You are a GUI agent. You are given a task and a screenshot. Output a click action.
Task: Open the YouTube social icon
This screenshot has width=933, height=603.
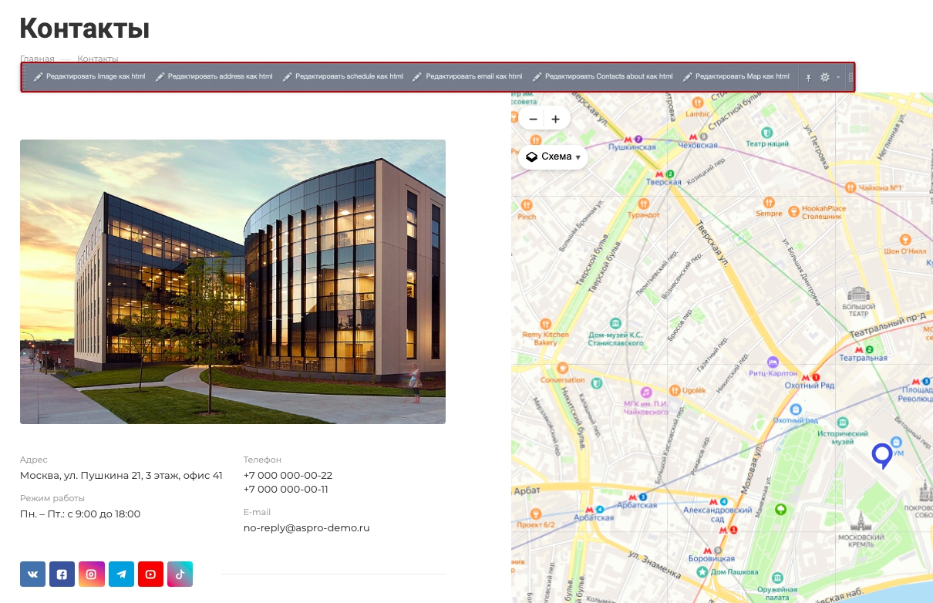pyautogui.click(x=150, y=574)
